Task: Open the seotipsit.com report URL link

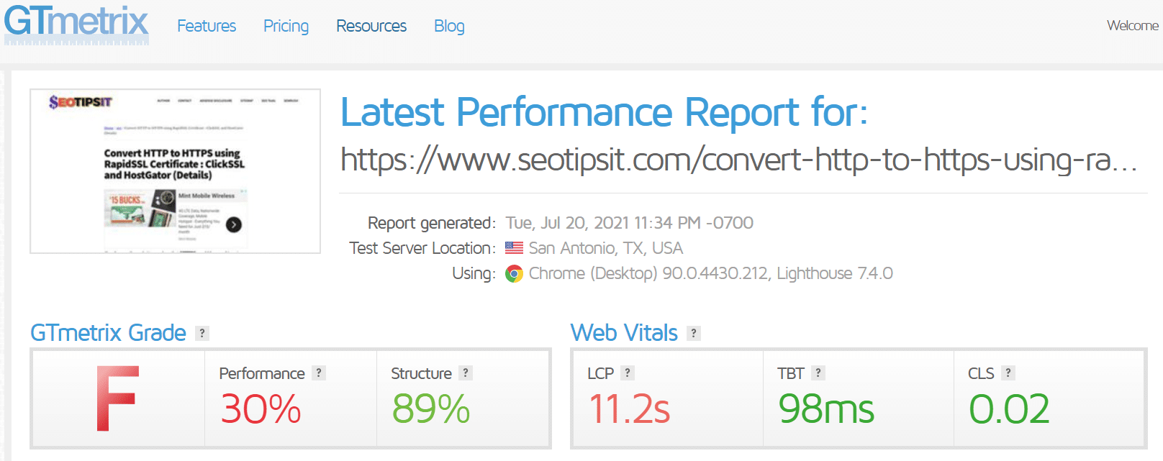Action: click(734, 162)
